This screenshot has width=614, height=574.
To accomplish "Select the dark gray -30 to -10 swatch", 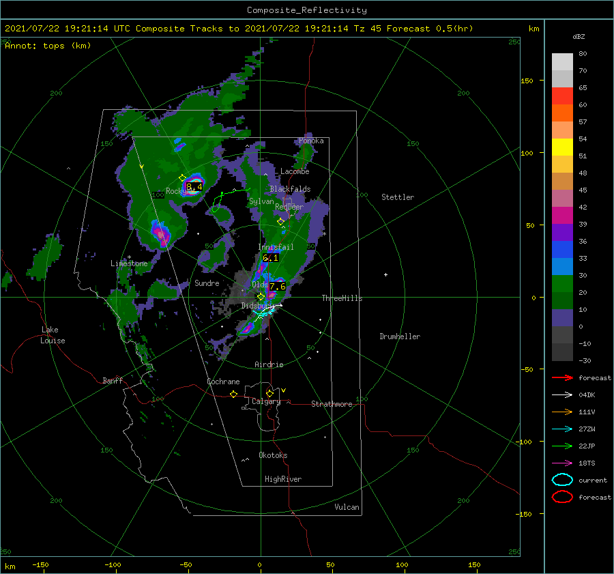I will [x=562, y=352].
